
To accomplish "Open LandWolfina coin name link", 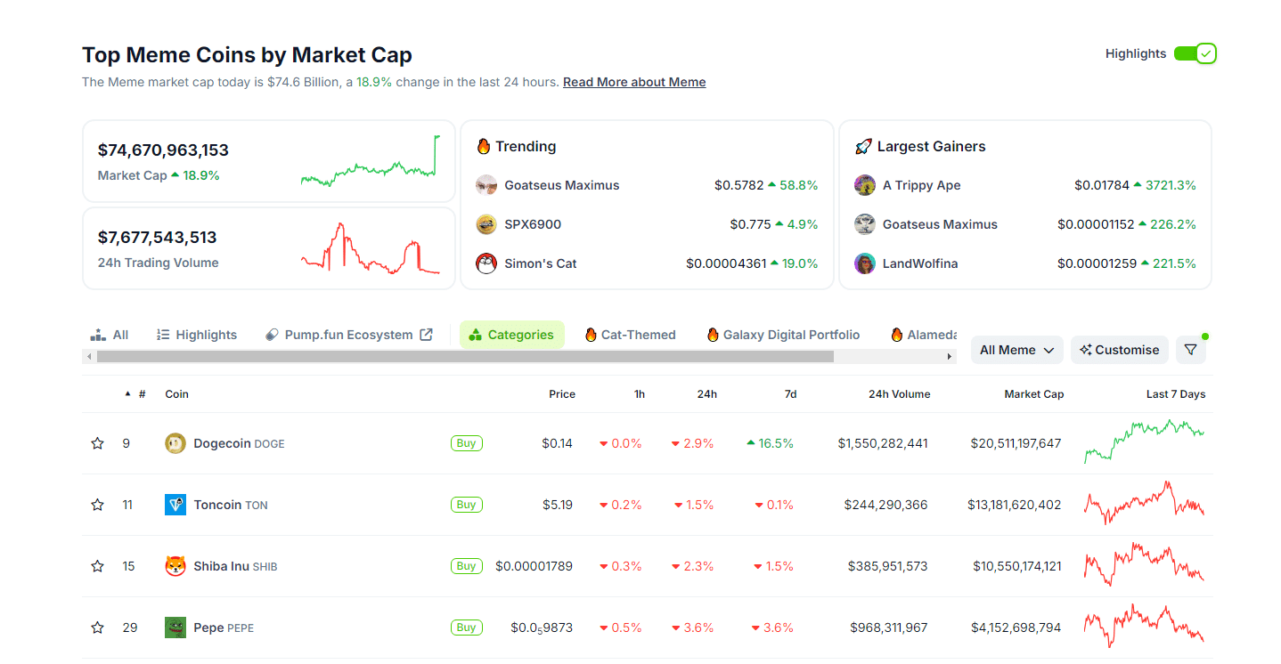I will pyautogui.click(x=920, y=263).
